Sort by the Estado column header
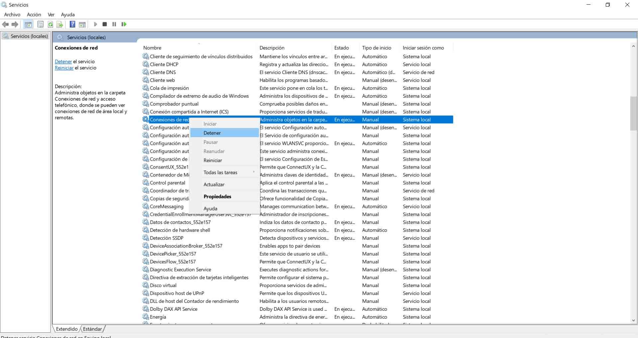The width and height of the screenshot is (638, 338). tap(346, 48)
